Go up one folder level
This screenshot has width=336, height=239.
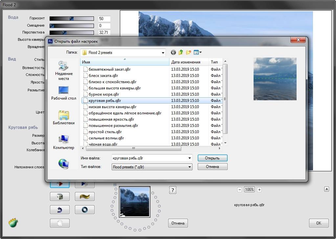pos(181,52)
